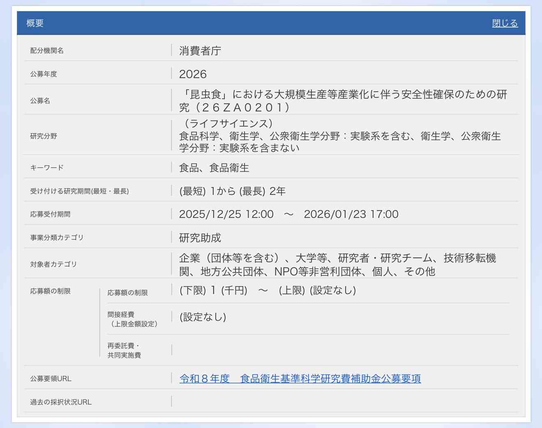Select the 応募受付期間 date range

click(x=289, y=214)
